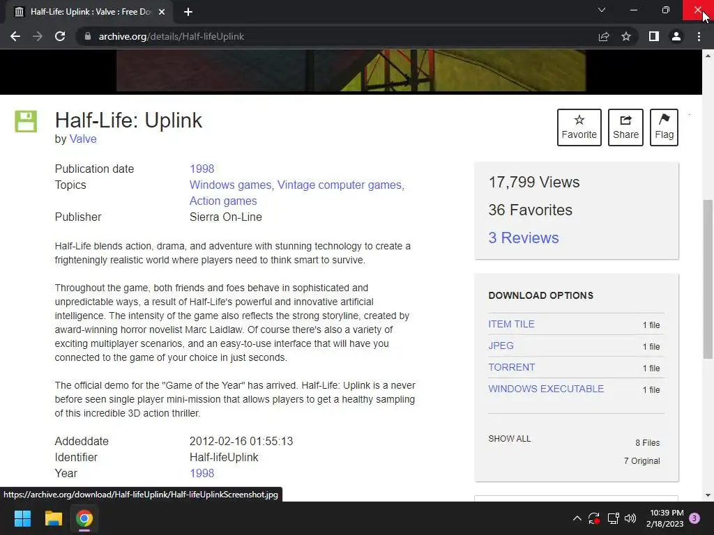
Task: Close the Half-Life: Uplink tab
Action: [162, 12]
